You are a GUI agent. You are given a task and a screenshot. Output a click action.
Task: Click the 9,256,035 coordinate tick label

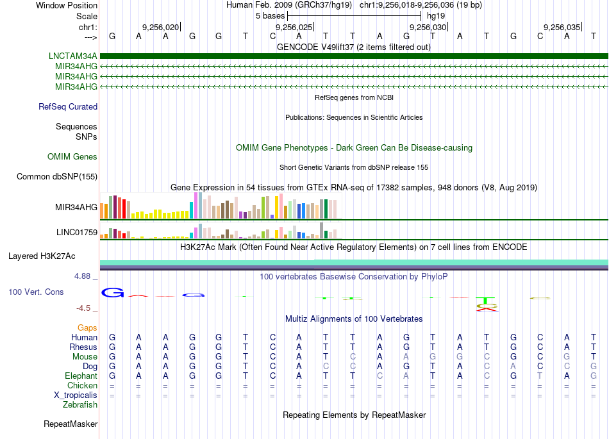coord(562,27)
